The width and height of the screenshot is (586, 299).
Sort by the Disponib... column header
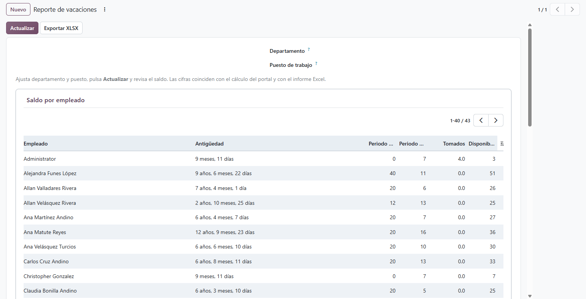coord(482,144)
